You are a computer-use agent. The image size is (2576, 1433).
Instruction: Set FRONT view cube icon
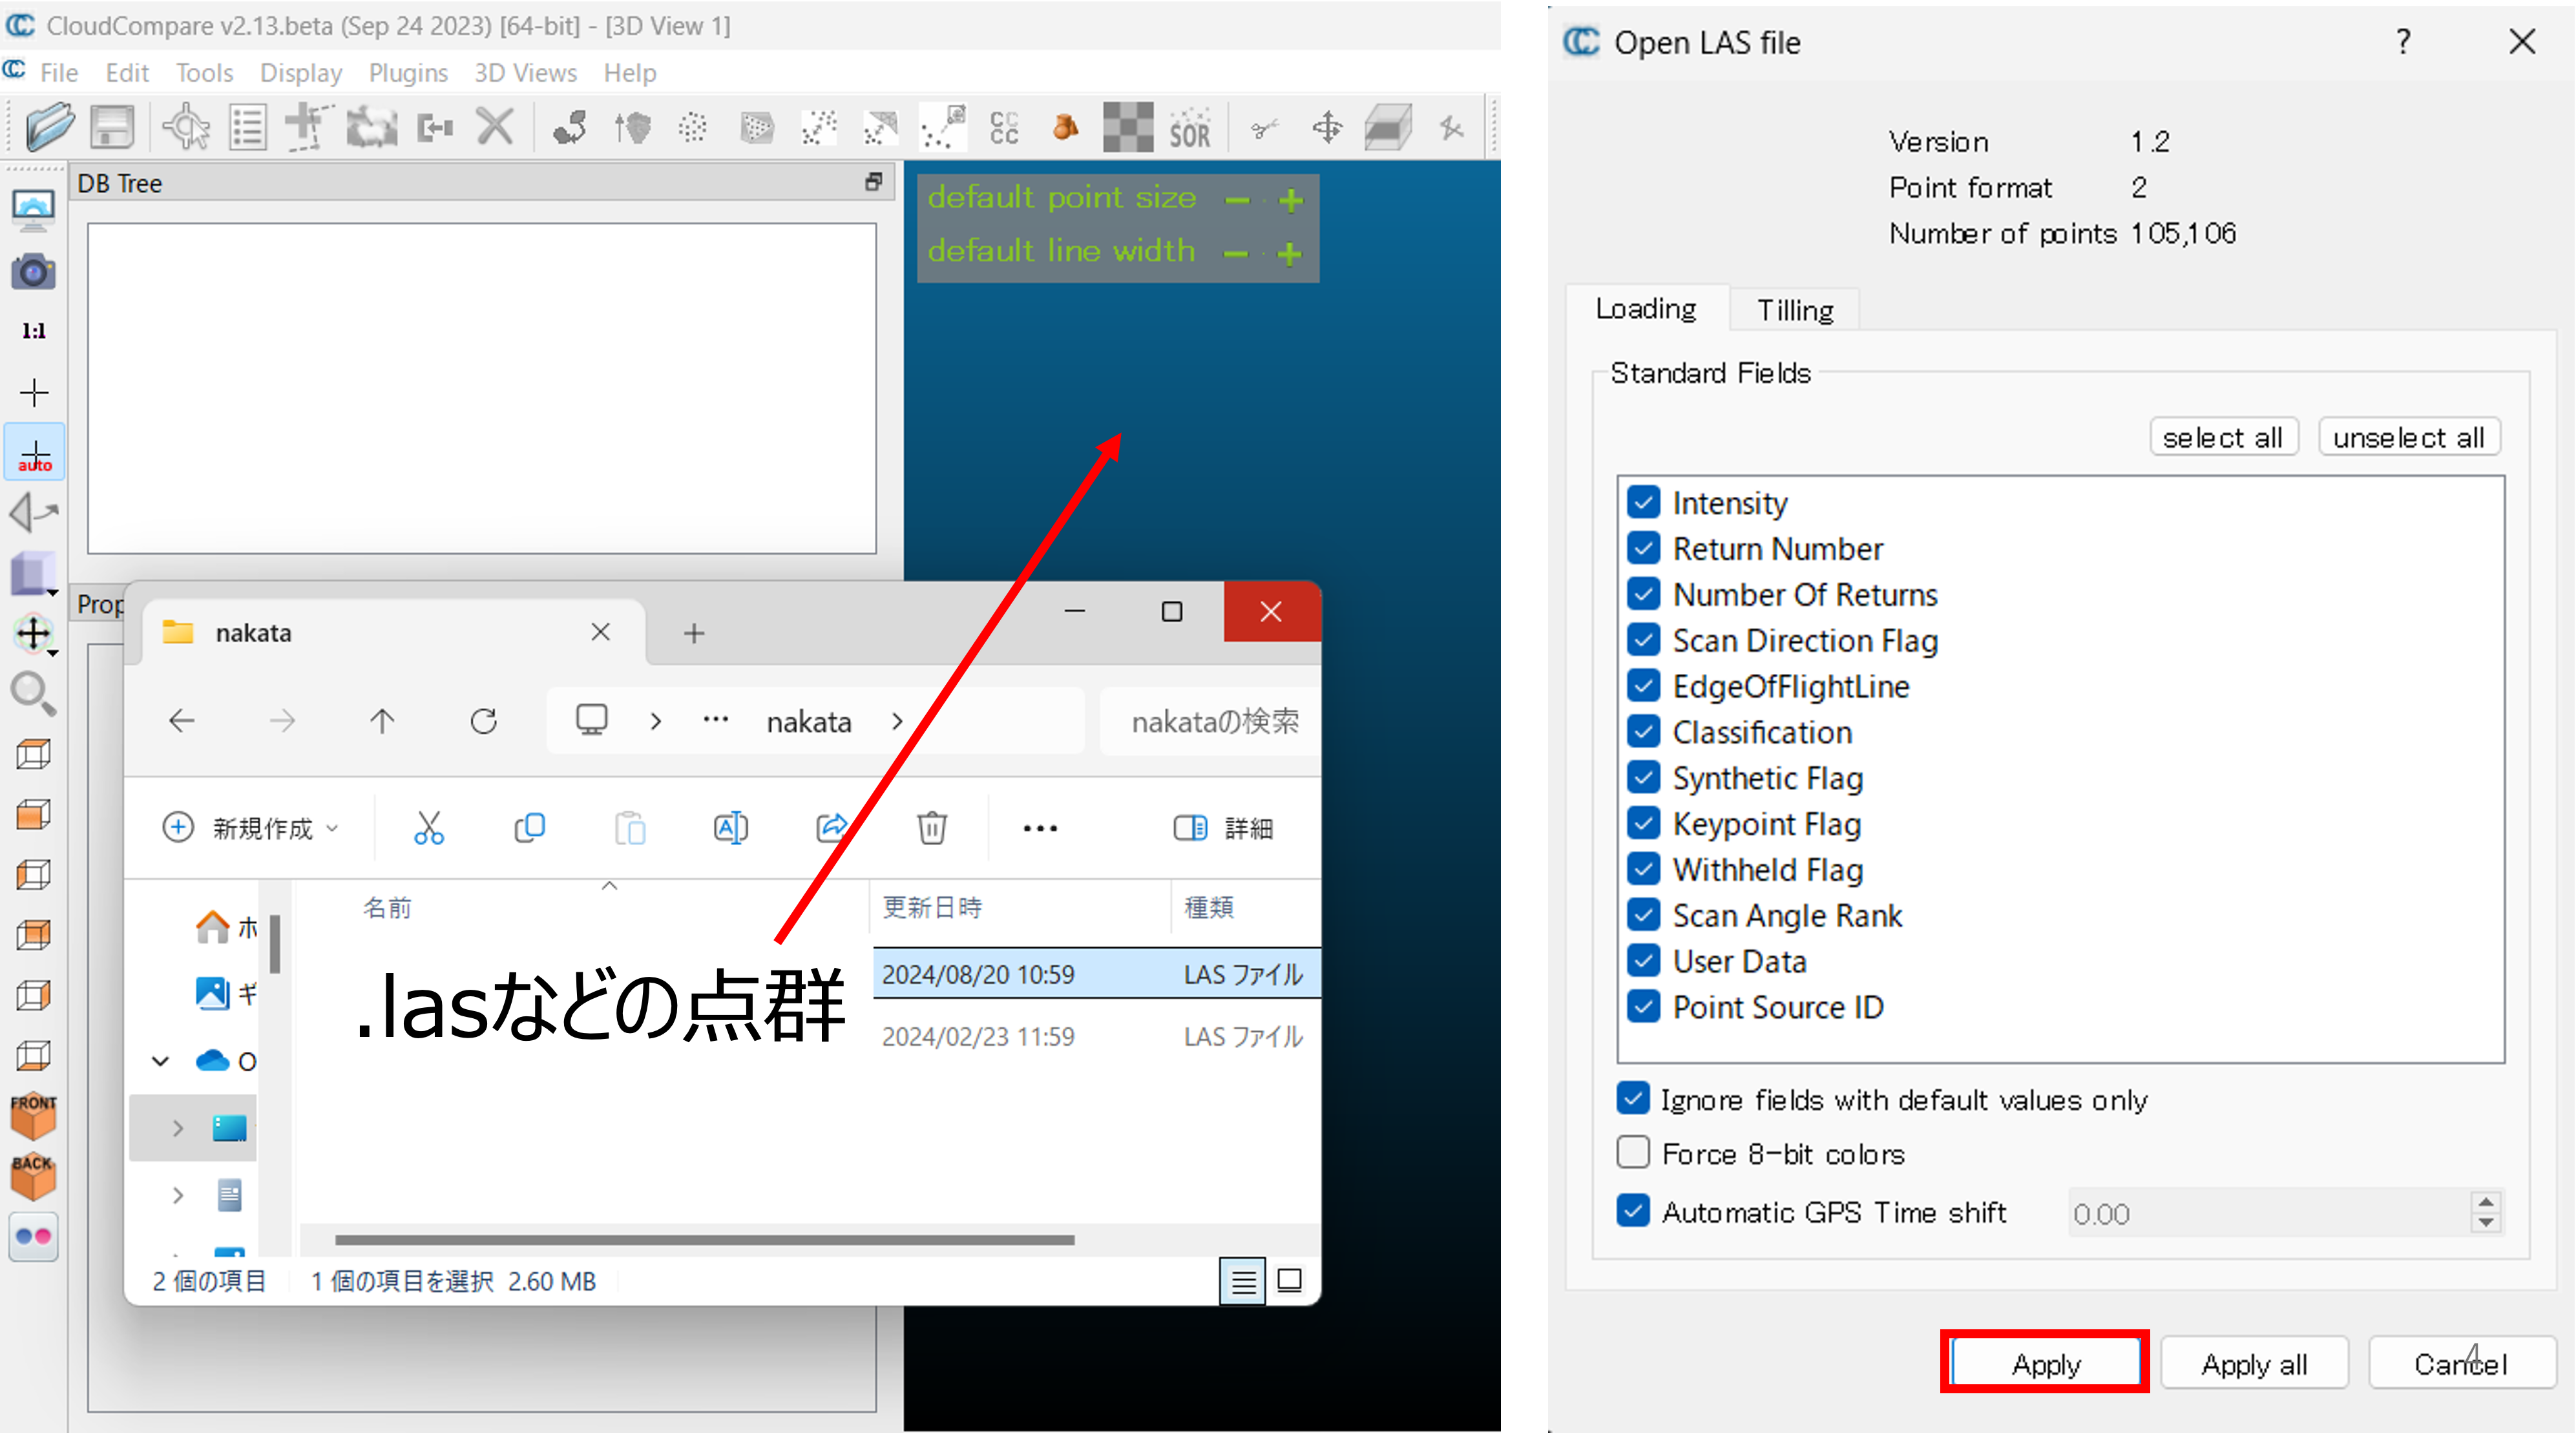[x=33, y=1115]
